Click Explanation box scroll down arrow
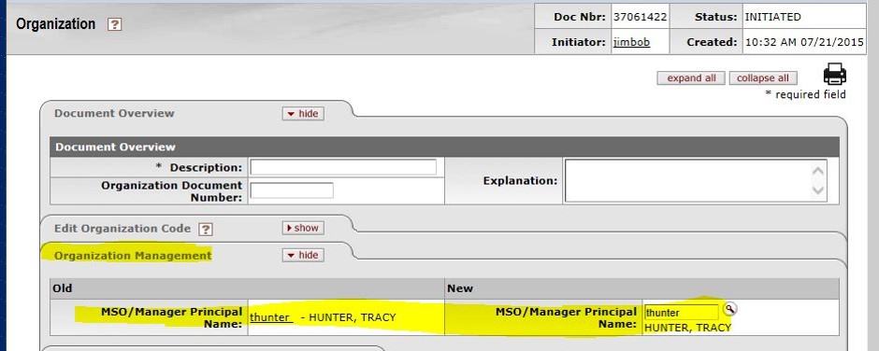879x351 pixels. pos(818,190)
